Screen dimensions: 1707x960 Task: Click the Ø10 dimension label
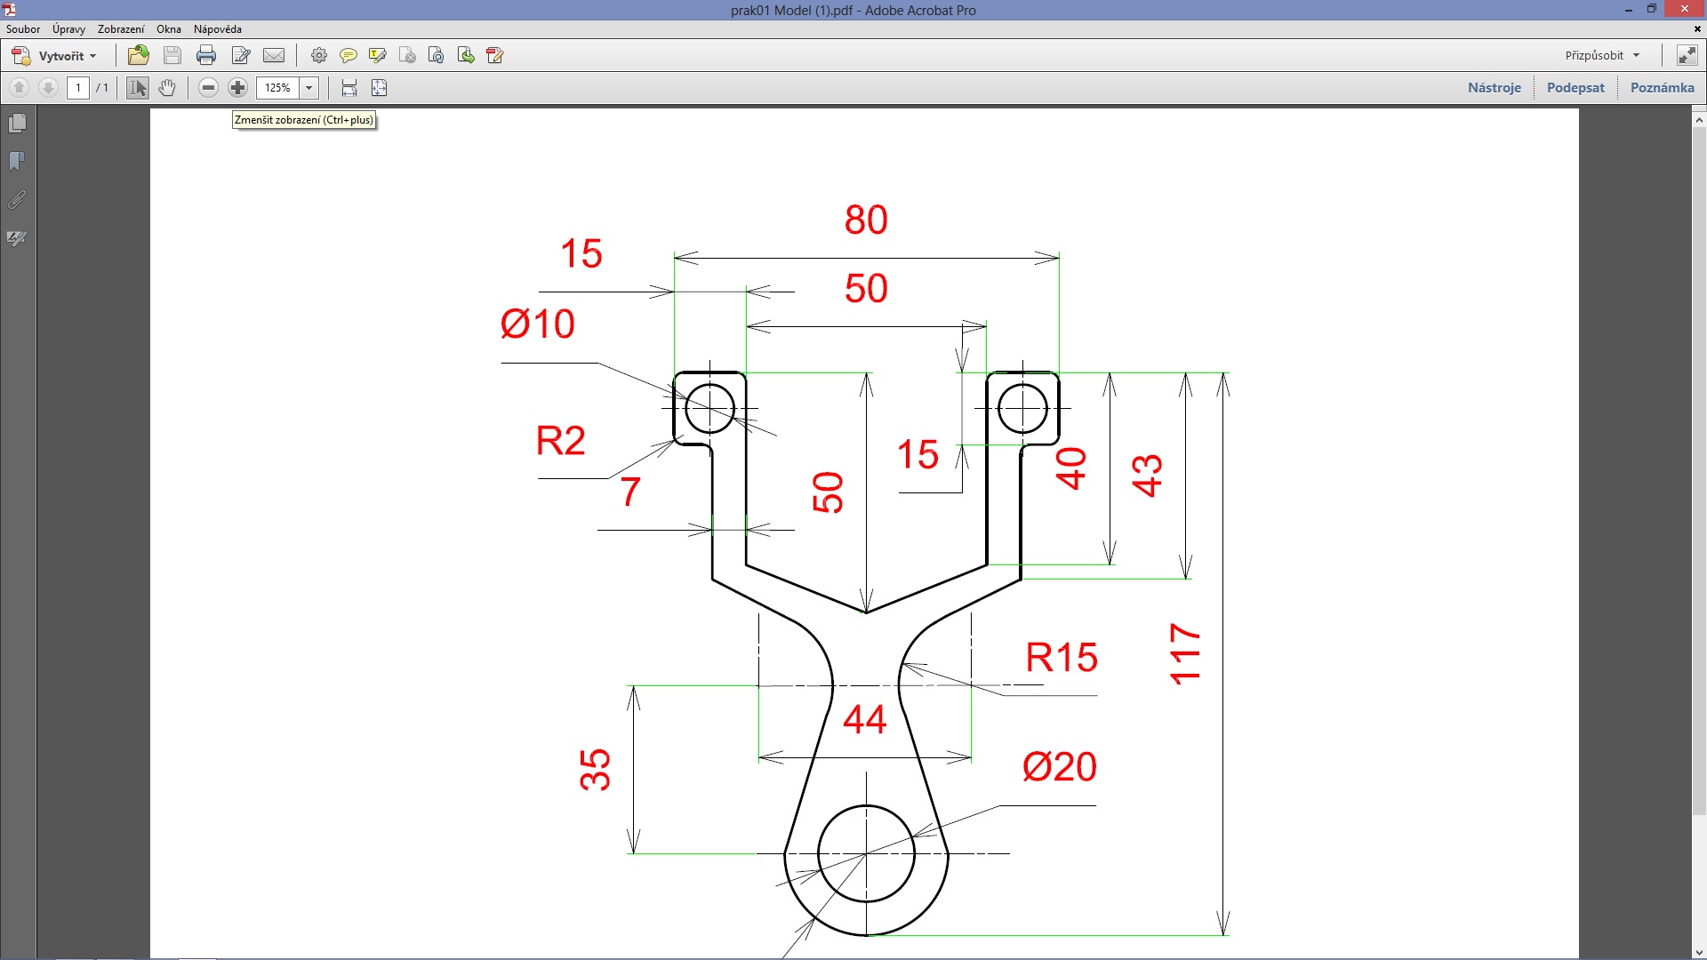(538, 324)
